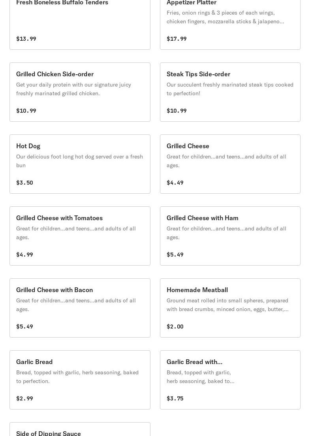Select the Appetizer Platter menu card

click(230, 25)
